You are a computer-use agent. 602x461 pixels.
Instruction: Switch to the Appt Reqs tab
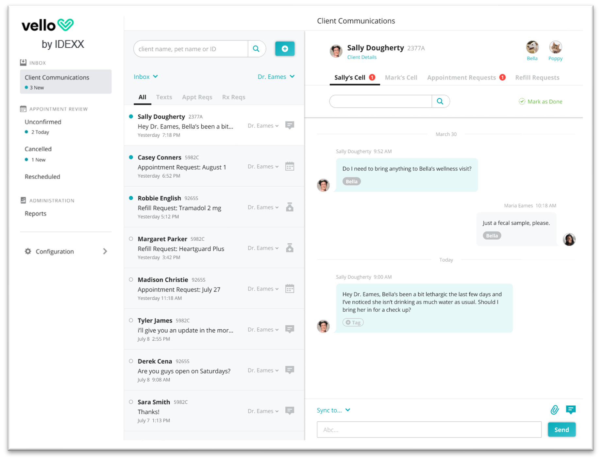pyautogui.click(x=197, y=97)
